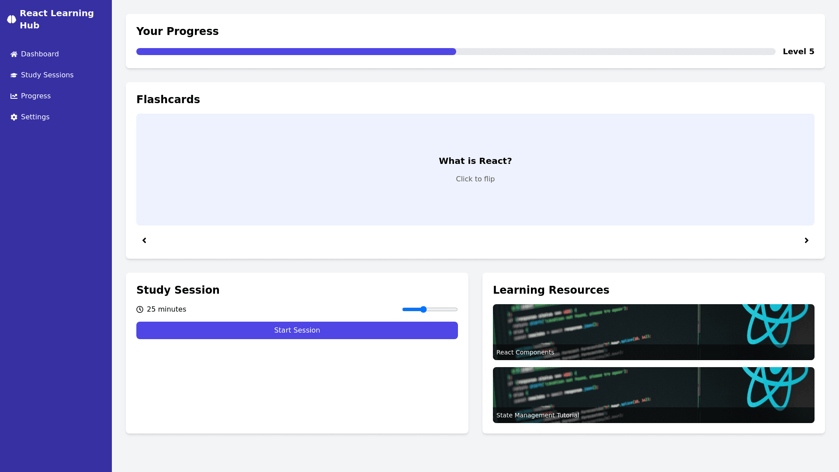Open the Dashboard menu item

[x=40, y=54]
